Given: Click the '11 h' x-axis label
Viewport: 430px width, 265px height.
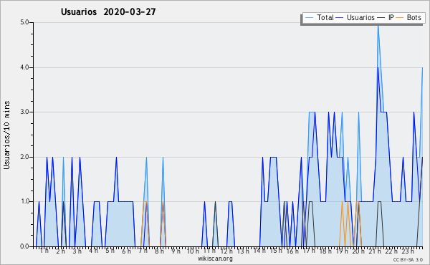Looking at the screenshot, I should tap(209, 251).
